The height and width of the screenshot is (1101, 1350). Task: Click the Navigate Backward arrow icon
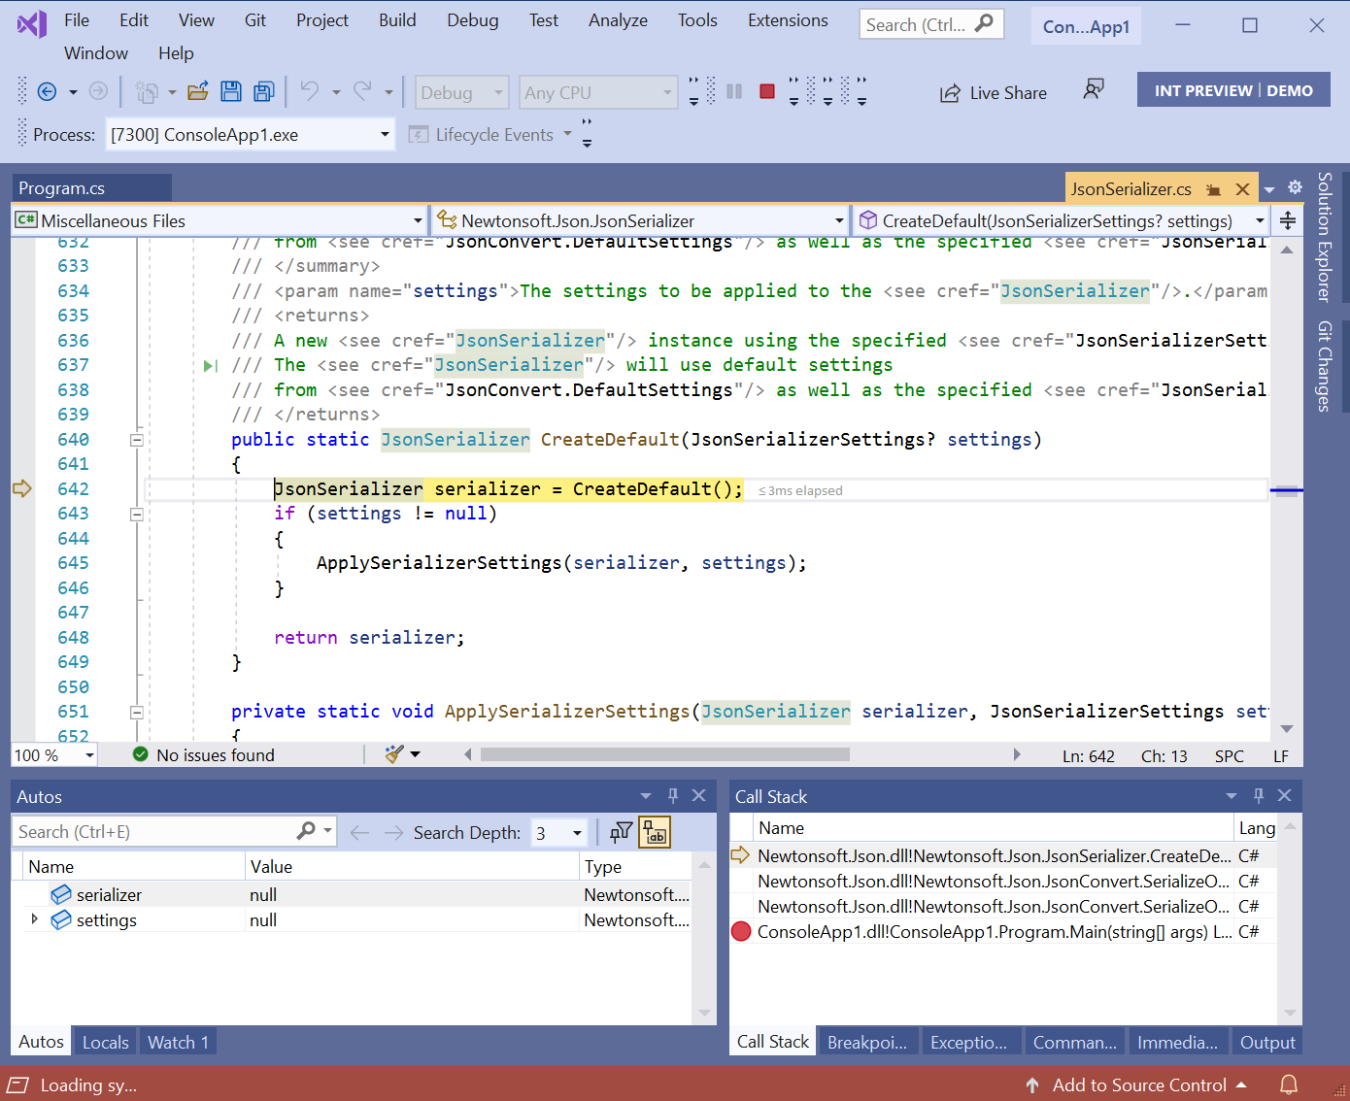[x=47, y=92]
